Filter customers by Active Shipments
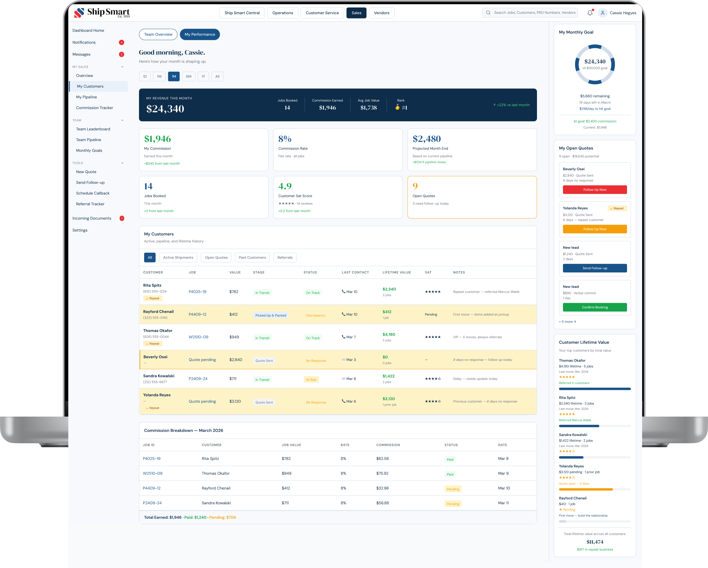The width and height of the screenshot is (708, 568). pyautogui.click(x=178, y=258)
